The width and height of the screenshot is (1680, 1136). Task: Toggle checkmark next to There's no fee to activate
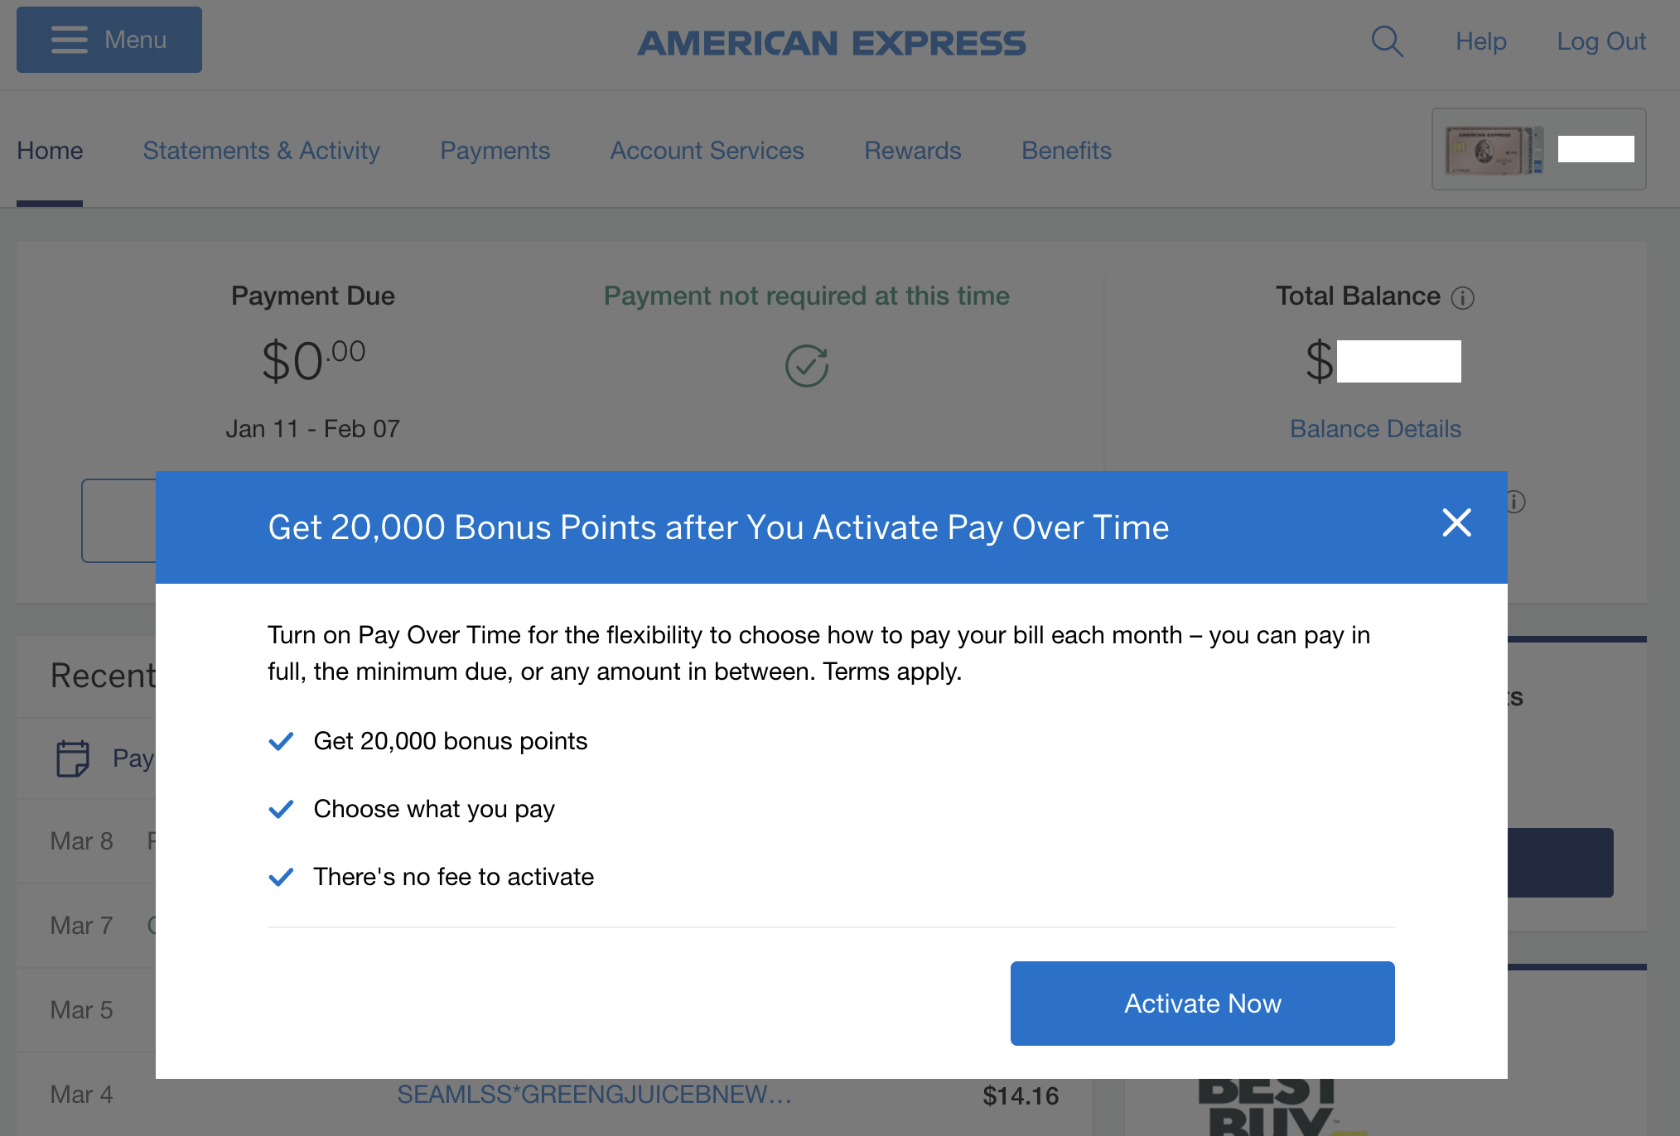281,877
